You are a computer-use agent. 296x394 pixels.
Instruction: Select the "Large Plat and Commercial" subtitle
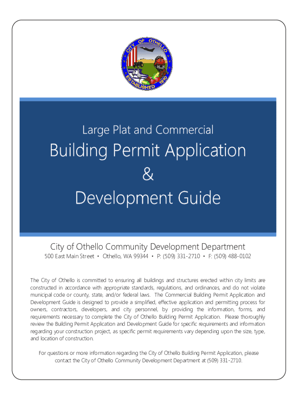click(148, 130)
